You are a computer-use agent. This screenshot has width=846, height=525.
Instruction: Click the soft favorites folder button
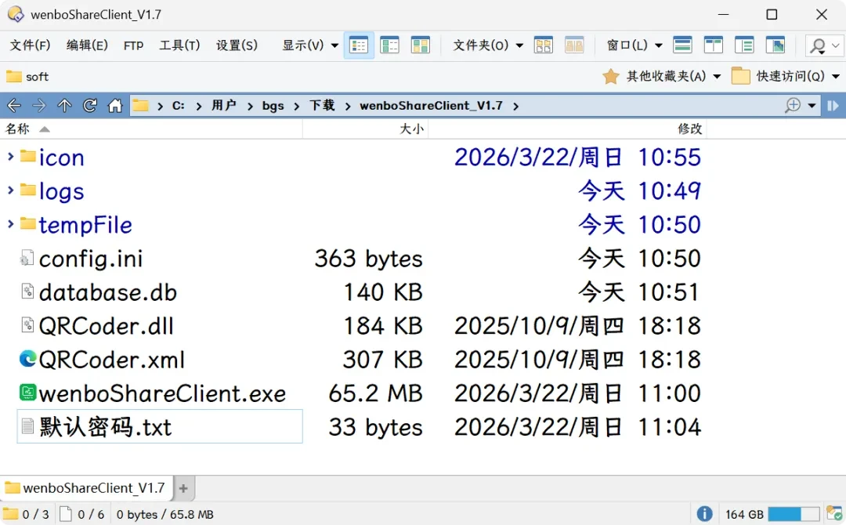tap(27, 77)
